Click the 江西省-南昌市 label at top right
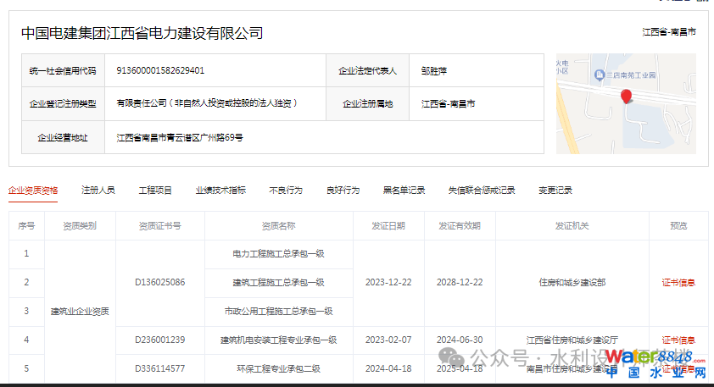714x387 pixels. [x=669, y=32]
